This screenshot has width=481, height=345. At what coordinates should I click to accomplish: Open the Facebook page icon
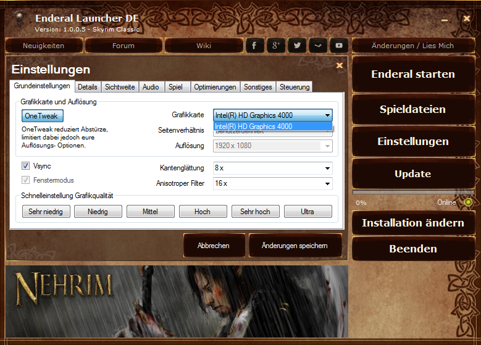(254, 46)
